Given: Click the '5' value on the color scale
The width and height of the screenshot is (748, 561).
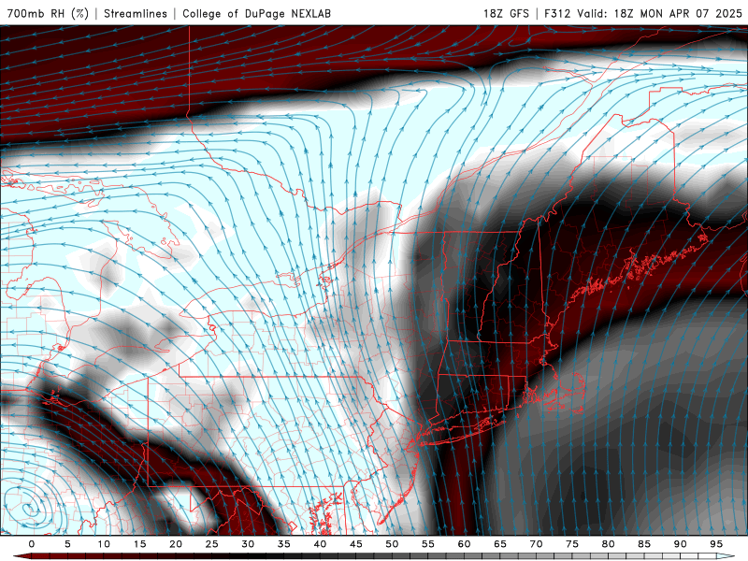Looking at the screenshot, I should pyautogui.click(x=67, y=544).
